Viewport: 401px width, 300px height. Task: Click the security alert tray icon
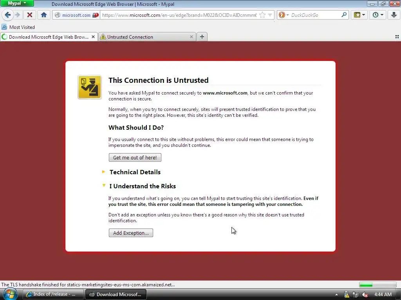pos(346,295)
